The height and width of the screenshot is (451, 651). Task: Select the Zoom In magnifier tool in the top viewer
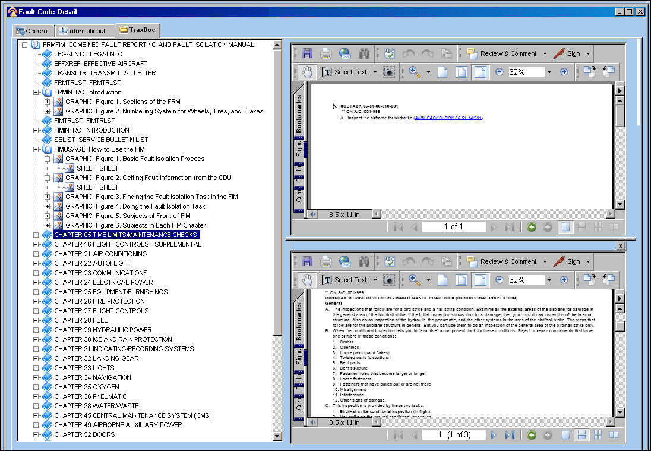(414, 72)
